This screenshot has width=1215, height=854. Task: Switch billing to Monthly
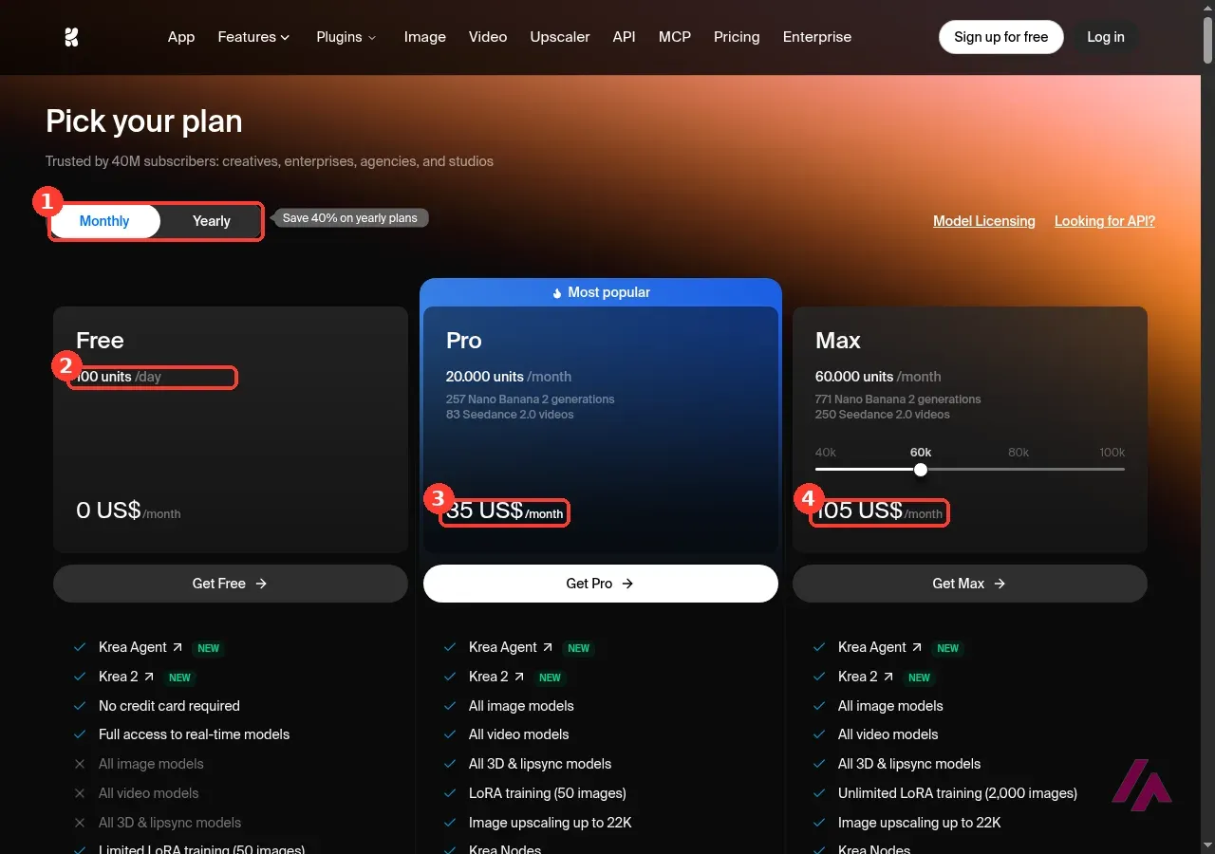click(104, 221)
